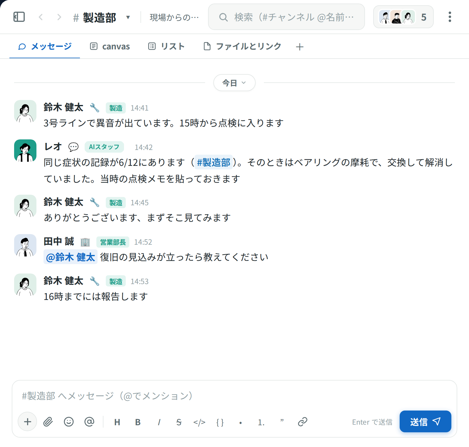Image resolution: width=469 pixels, height=447 pixels.
Task: Click the 製造部 channel title
Action: (99, 17)
